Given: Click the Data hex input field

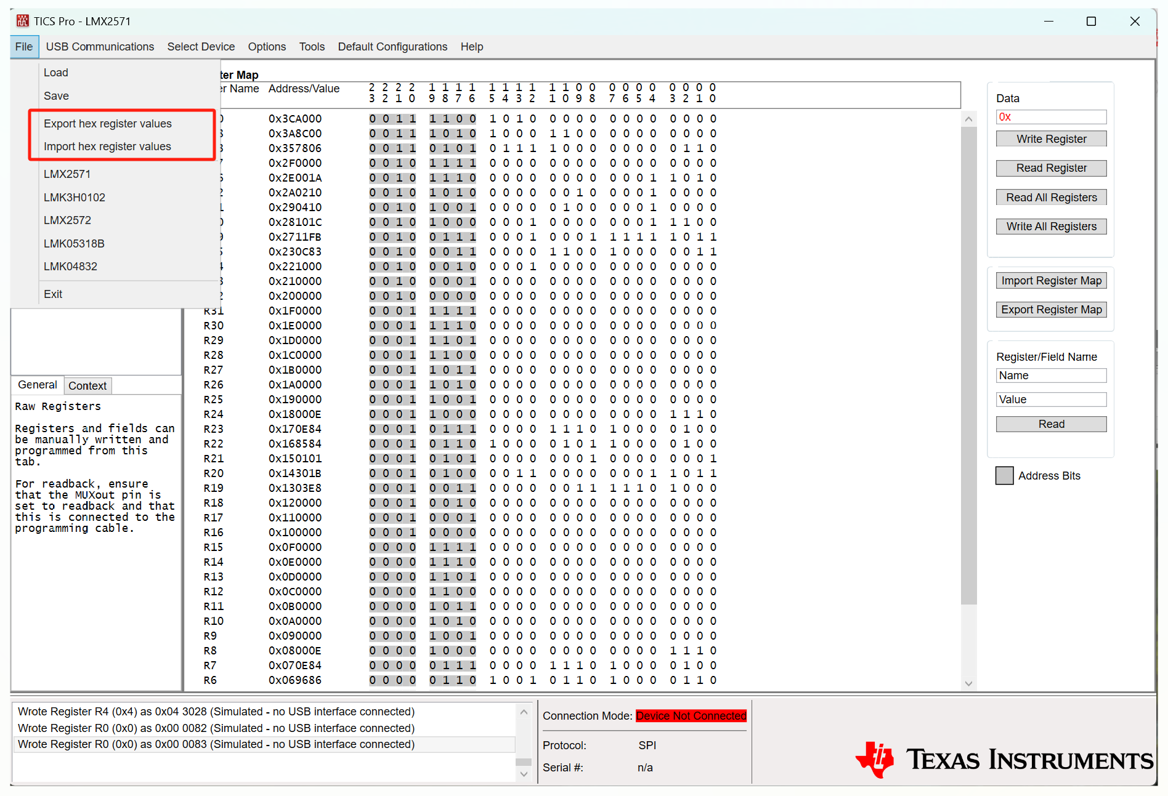Looking at the screenshot, I should pyautogui.click(x=1051, y=117).
